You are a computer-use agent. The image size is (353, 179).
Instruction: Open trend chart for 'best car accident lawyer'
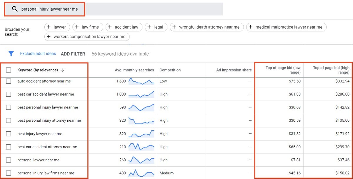(141, 94)
